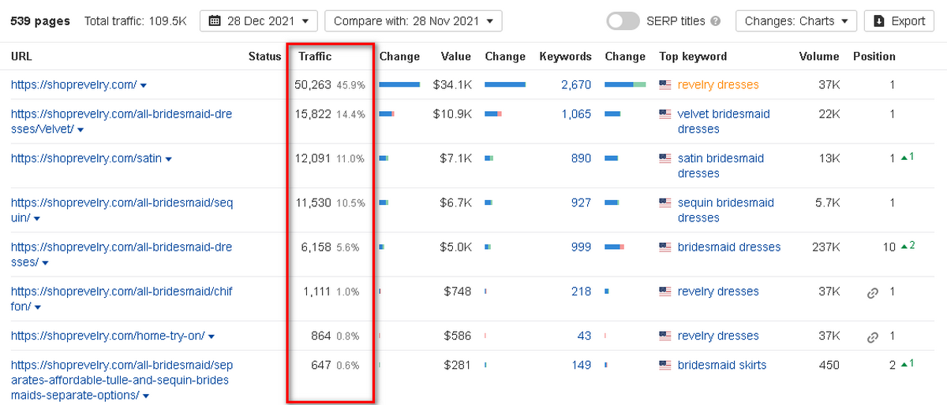Expand the caret next to the chiffon URL
Viewport: 947px width, 405px height.
click(x=37, y=307)
